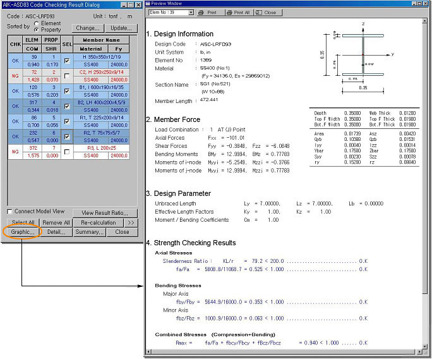Image resolution: width=432 pixels, height=359 pixels.
Task: Minimize the Code Checking Result Dialog
Action: 124,5
